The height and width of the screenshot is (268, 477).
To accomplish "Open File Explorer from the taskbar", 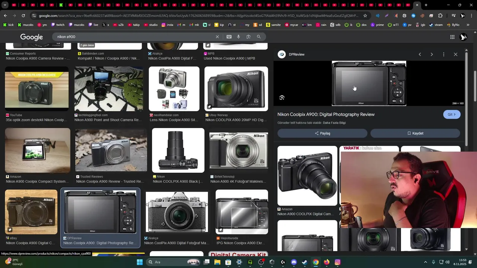I will coord(217,262).
